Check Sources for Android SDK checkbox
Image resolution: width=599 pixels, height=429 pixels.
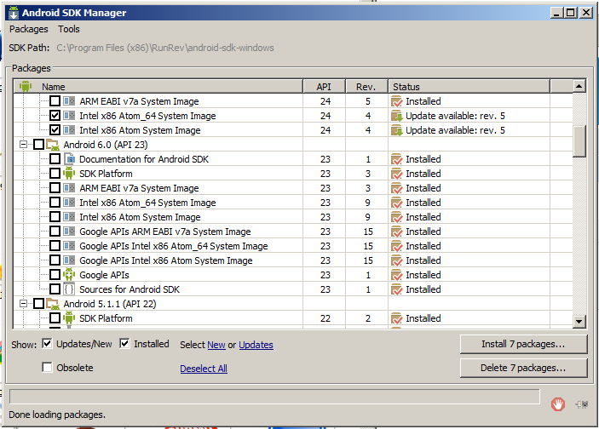click(x=55, y=289)
